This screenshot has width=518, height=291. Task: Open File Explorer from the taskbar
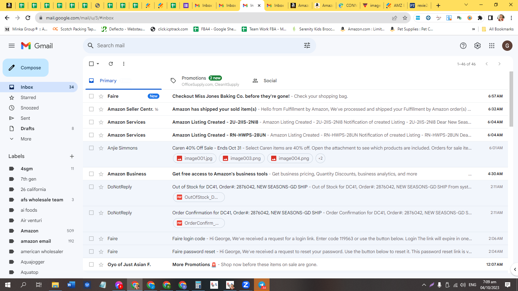pyautogui.click(x=55, y=285)
